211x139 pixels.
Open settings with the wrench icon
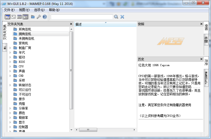[39, 17]
